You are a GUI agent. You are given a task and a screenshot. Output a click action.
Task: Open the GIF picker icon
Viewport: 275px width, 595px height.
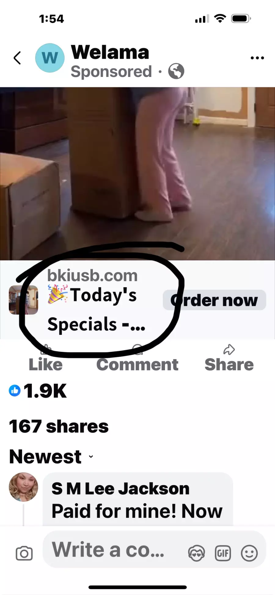(x=223, y=553)
